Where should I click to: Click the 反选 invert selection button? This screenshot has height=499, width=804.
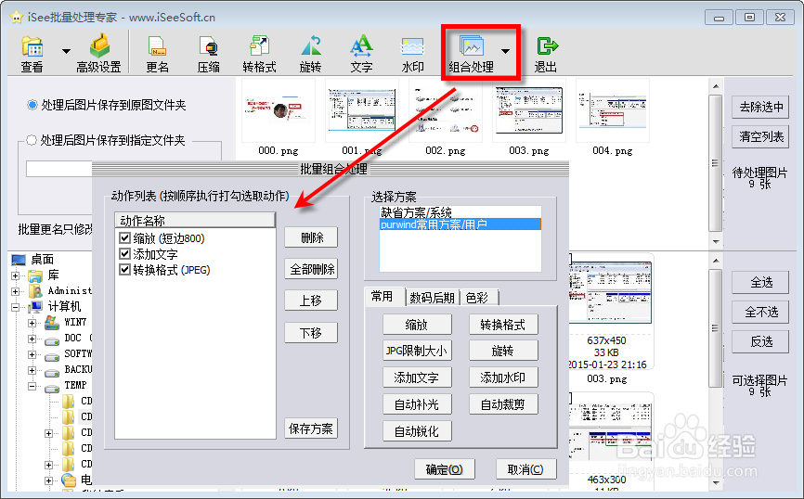tap(760, 341)
